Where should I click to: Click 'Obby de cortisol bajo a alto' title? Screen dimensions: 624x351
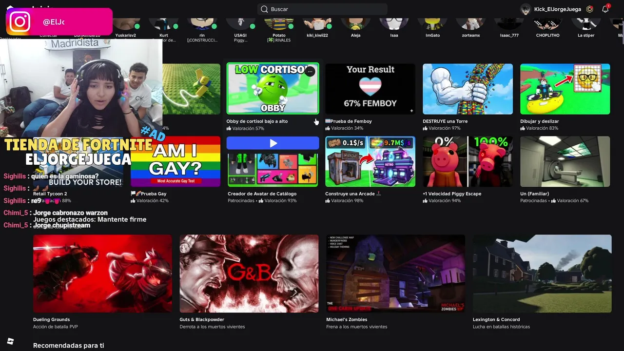pyautogui.click(x=257, y=121)
